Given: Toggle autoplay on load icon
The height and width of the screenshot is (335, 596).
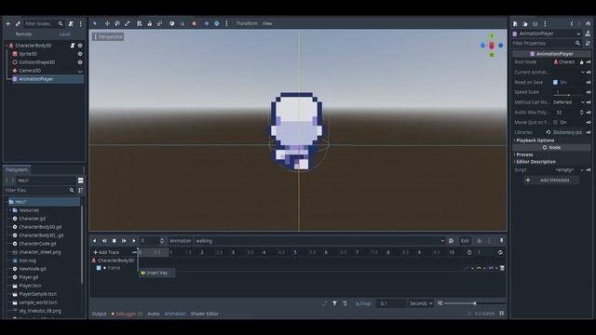Looking at the screenshot, I should pos(451,241).
